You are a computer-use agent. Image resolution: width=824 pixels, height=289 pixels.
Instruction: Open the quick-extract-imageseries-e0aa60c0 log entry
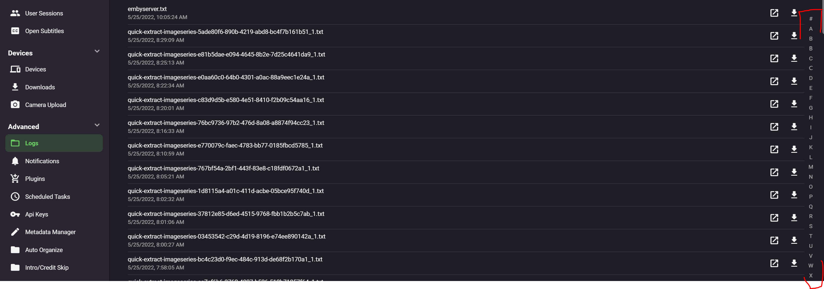click(226, 77)
